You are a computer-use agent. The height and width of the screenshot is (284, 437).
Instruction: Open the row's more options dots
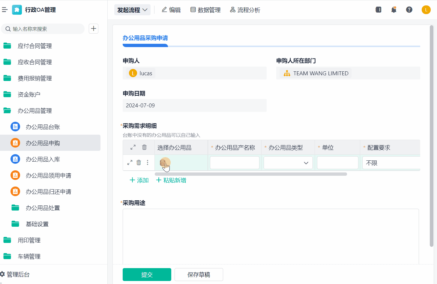(147, 163)
